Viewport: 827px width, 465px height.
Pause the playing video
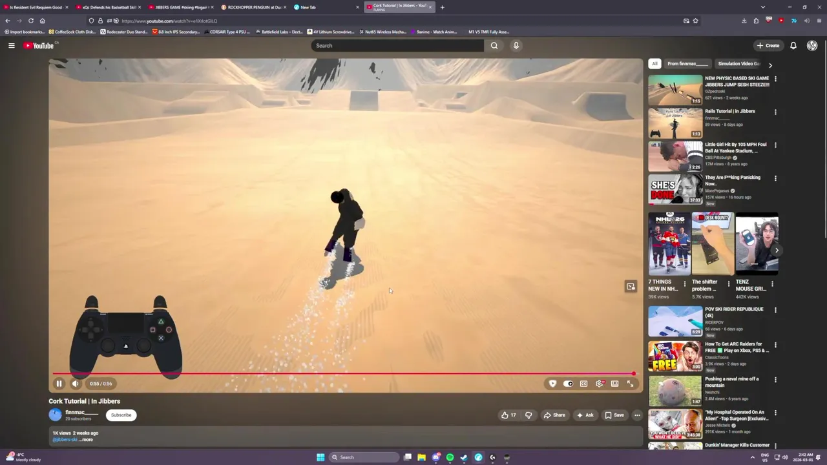(x=59, y=384)
